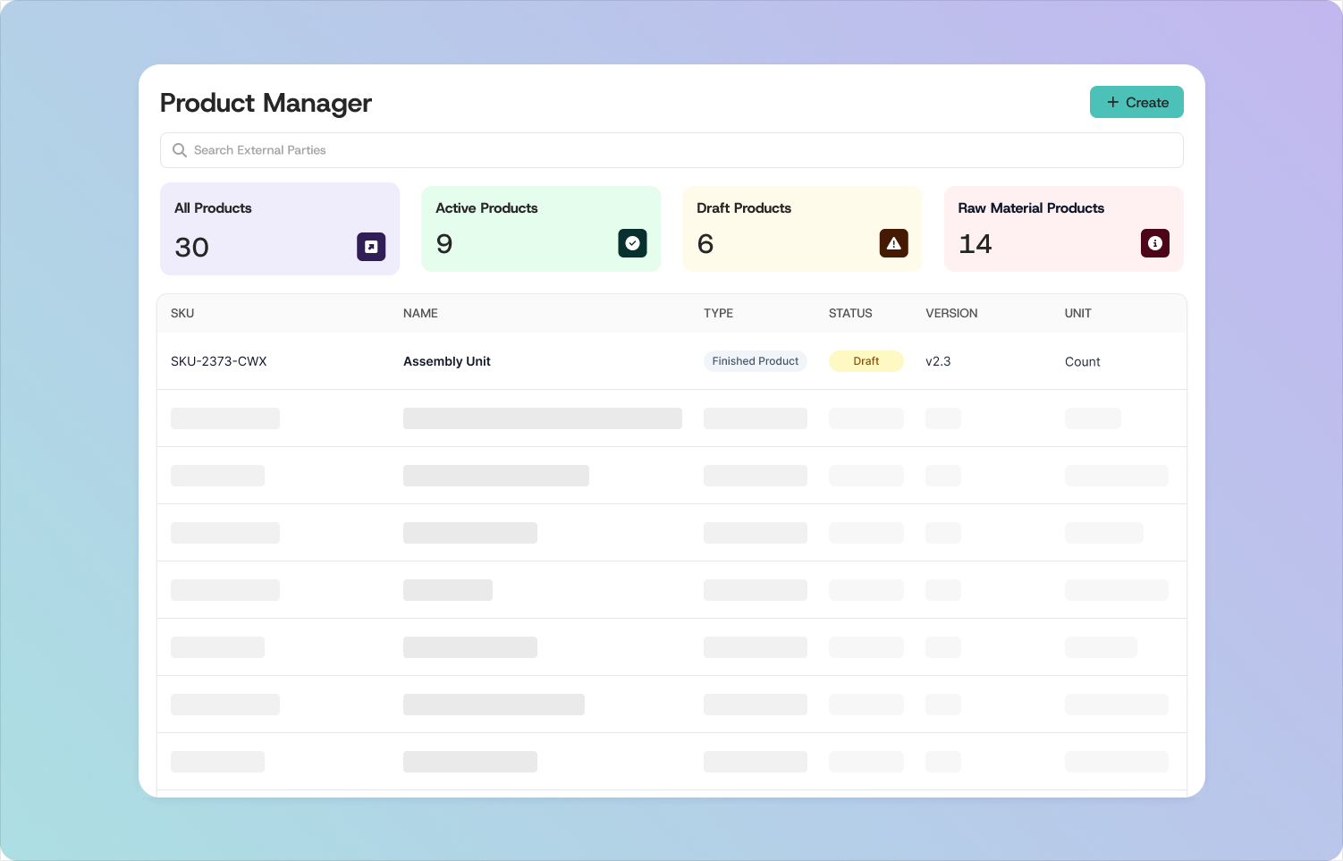Screen dimensions: 1343x861
Task: Click the warning triangle icon on Draft Products
Action: coord(893,243)
